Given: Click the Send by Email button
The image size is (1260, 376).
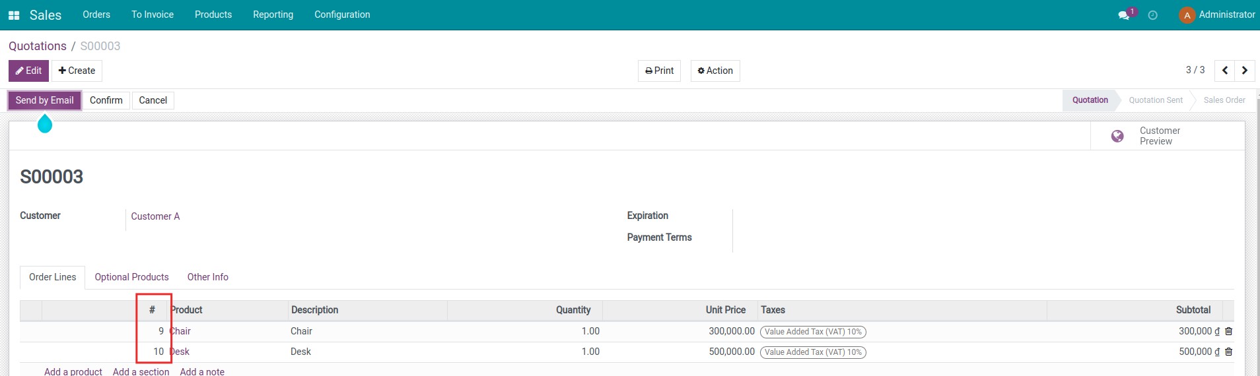Looking at the screenshot, I should click(x=44, y=100).
